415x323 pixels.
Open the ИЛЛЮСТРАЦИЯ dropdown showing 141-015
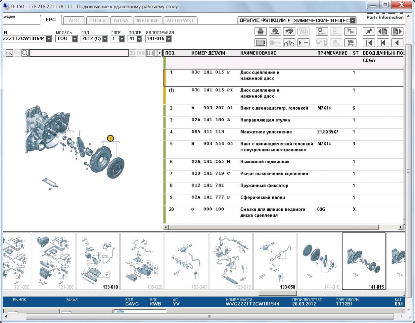point(169,39)
